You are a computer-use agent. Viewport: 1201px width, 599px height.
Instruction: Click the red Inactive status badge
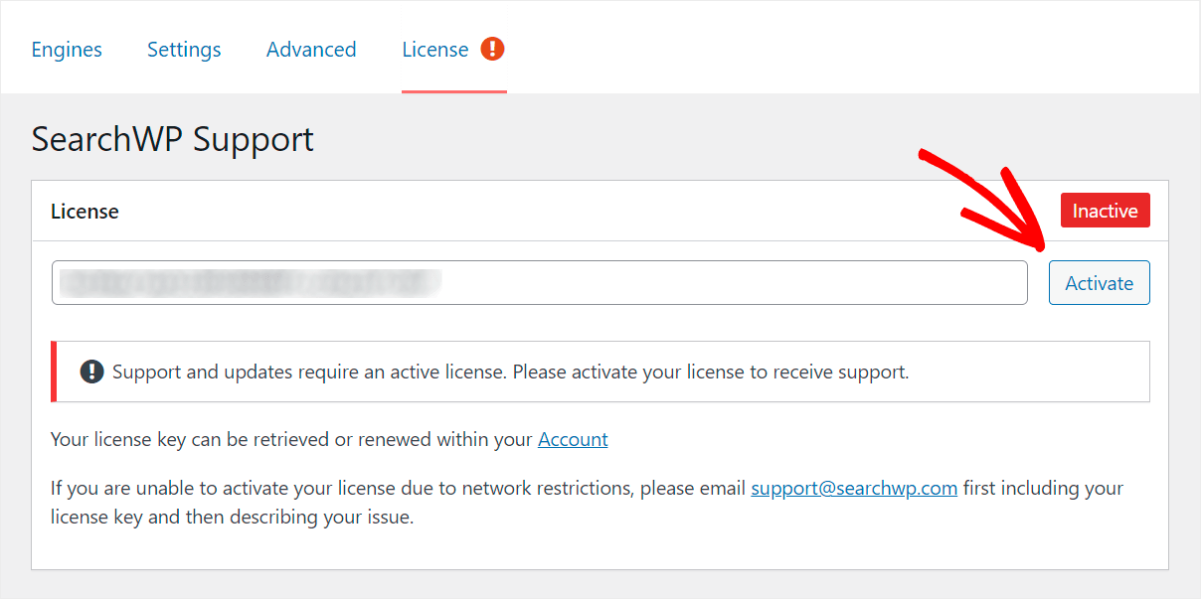pos(1105,211)
